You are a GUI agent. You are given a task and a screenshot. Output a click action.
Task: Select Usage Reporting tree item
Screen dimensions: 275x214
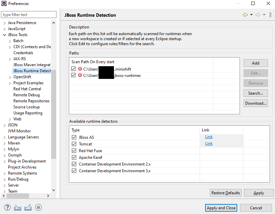point(28,113)
